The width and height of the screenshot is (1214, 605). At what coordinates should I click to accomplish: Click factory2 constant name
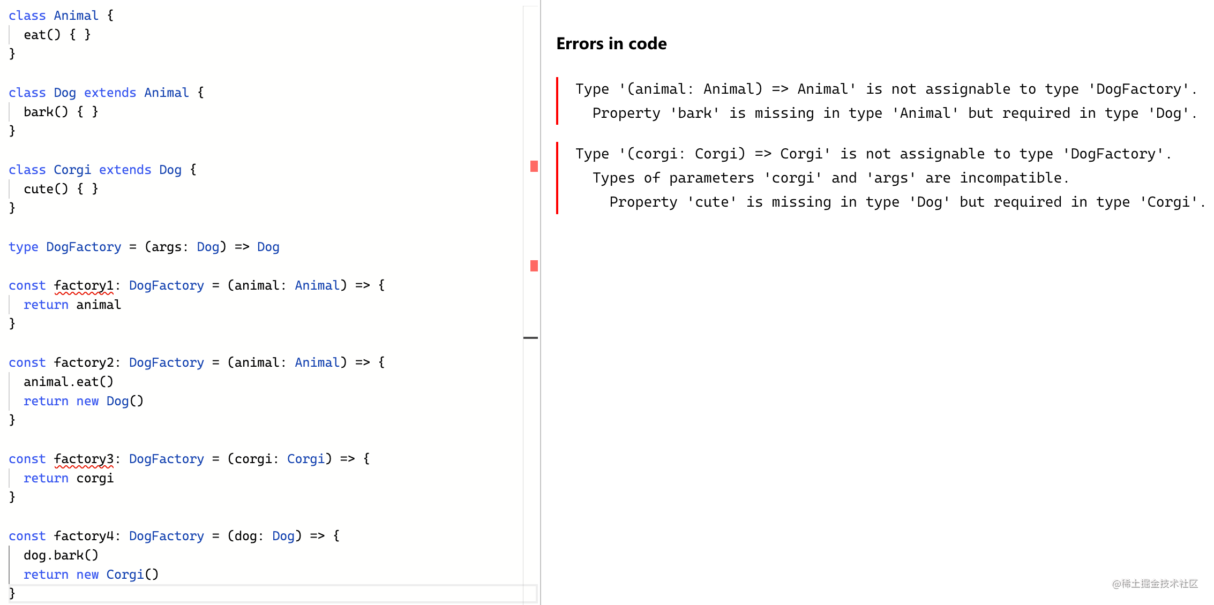tap(84, 363)
